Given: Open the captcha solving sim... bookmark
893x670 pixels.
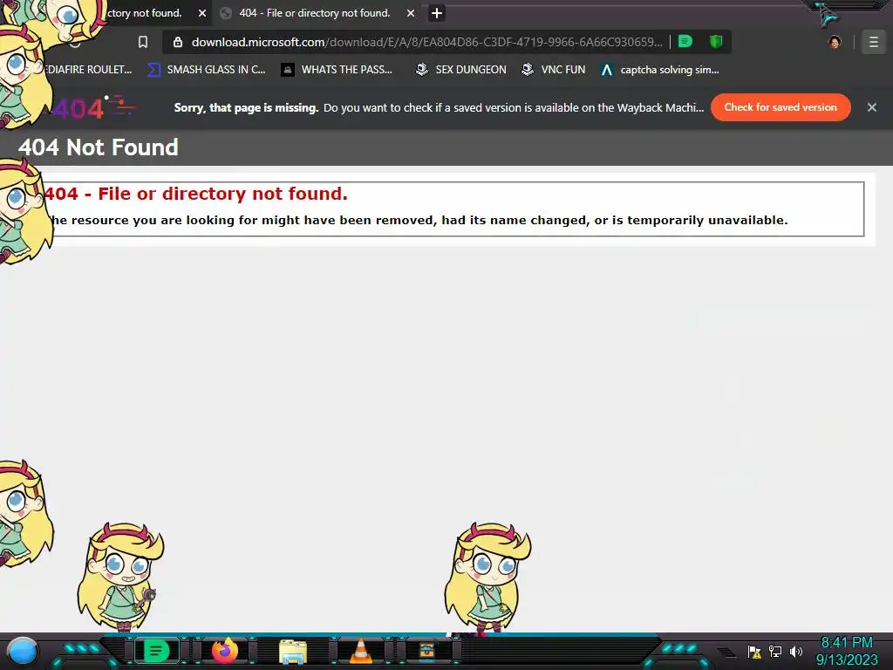Looking at the screenshot, I should (660, 70).
